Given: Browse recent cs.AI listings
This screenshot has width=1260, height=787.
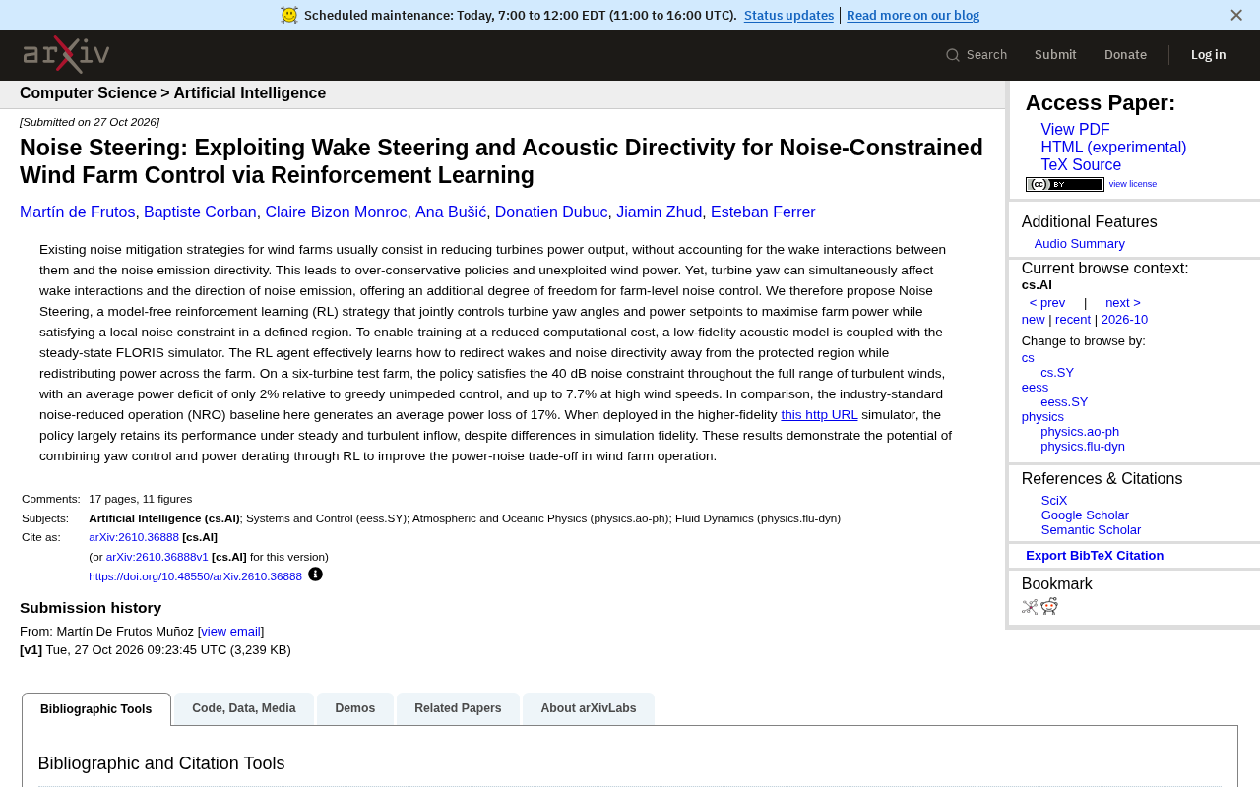Looking at the screenshot, I should pyautogui.click(x=1073, y=320).
